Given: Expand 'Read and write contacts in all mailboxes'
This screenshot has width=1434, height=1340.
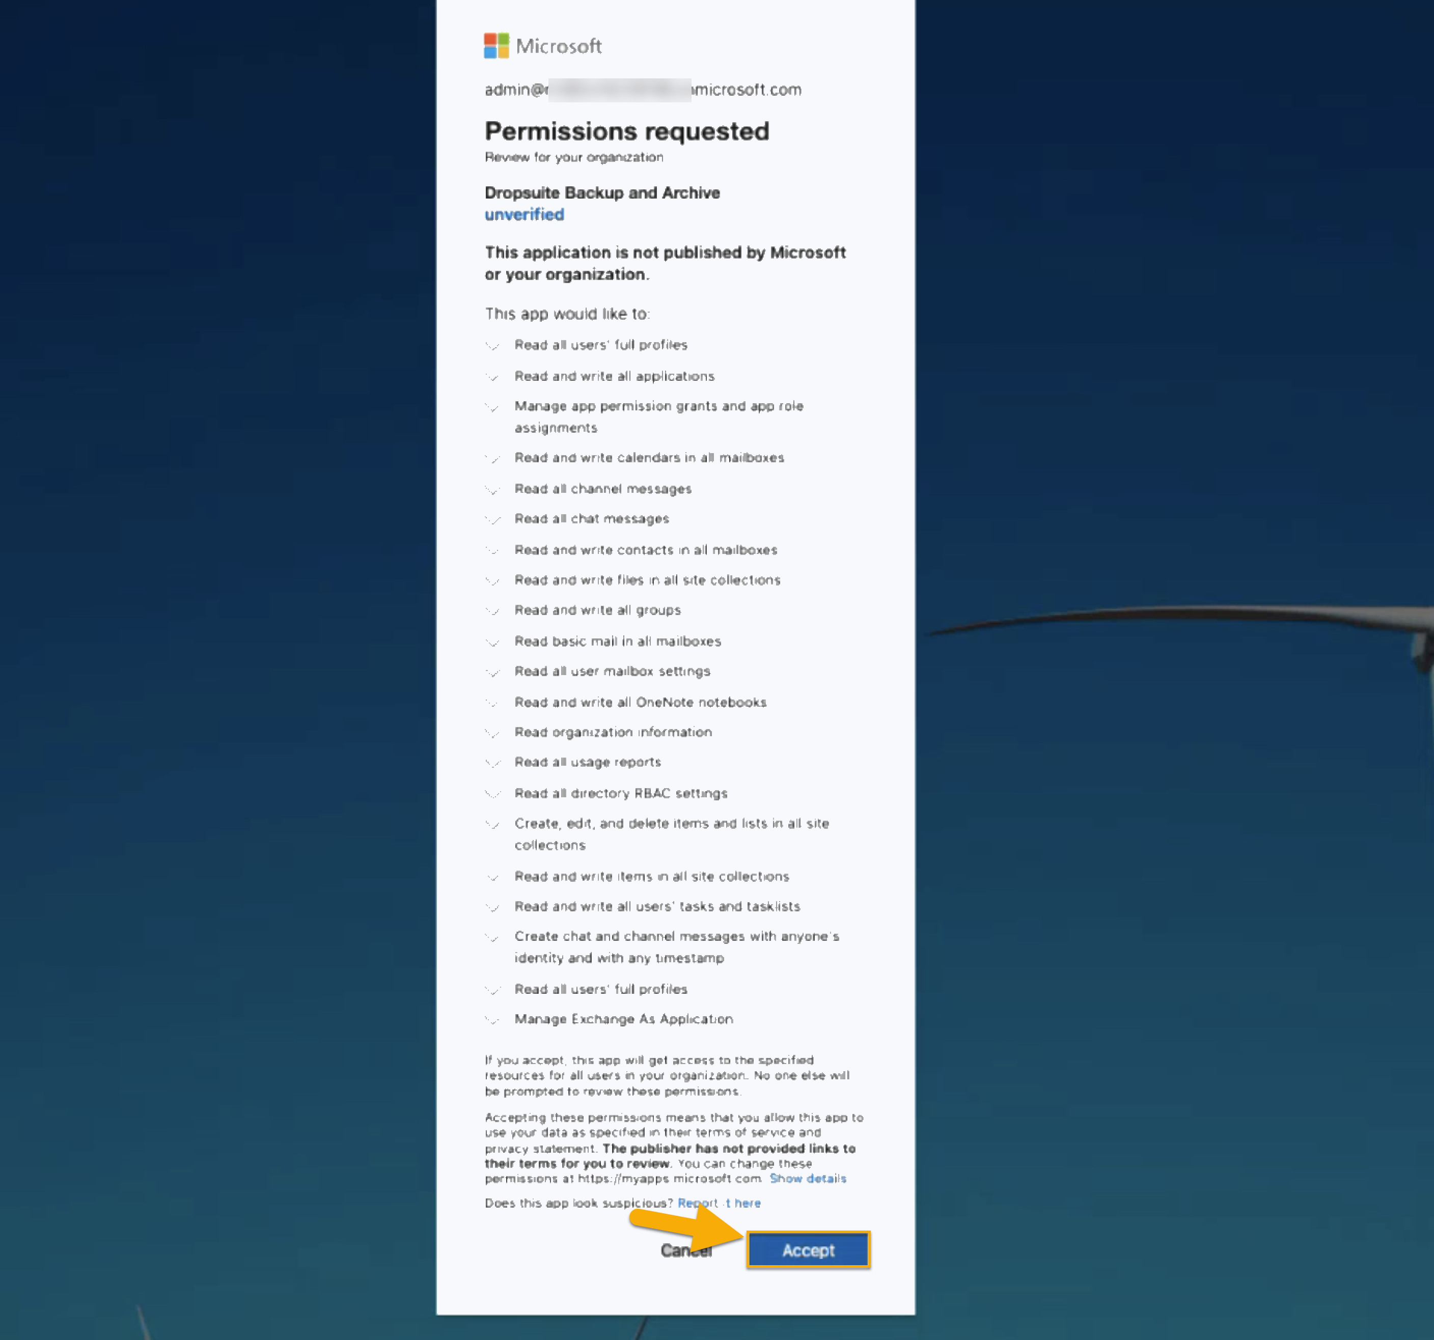Looking at the screenshot, I should pos(492,550).
